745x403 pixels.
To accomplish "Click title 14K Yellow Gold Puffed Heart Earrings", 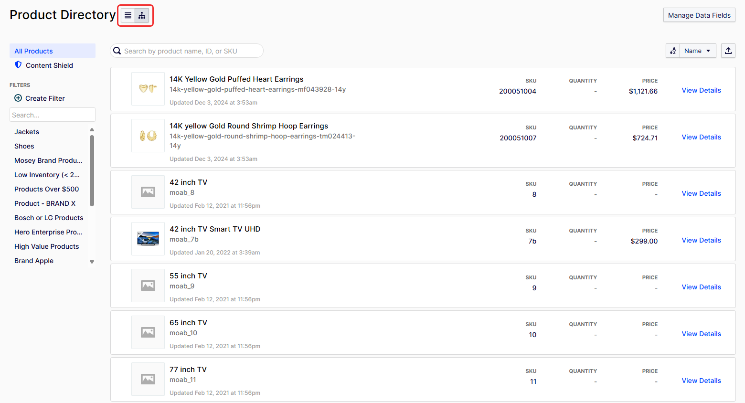I will pos(236,79).
